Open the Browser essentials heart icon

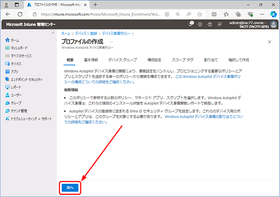pos(250,14)
